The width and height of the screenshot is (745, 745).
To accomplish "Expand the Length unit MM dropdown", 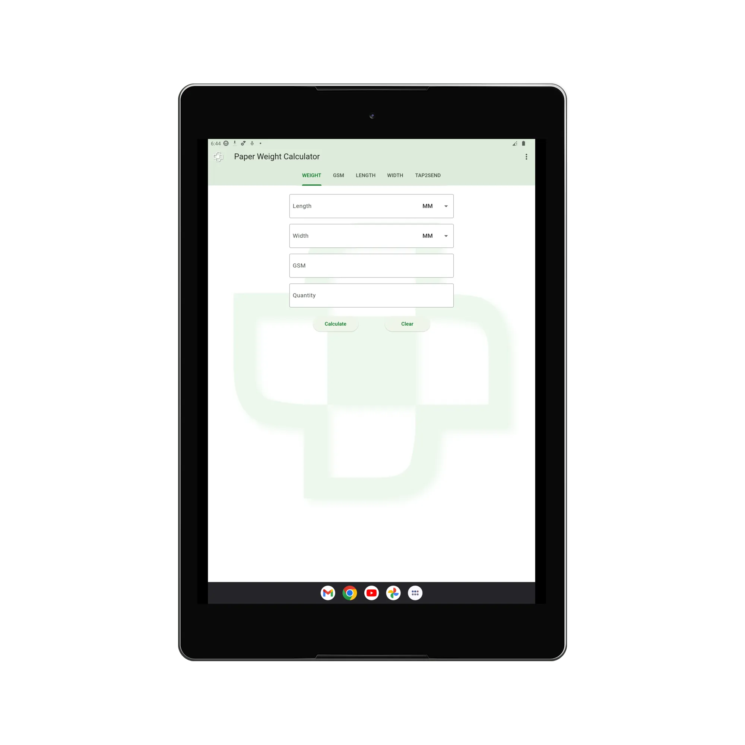I will [x=446, y=206].
